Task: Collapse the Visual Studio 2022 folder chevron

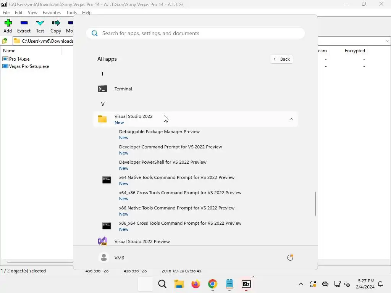Action: [291, 119]
